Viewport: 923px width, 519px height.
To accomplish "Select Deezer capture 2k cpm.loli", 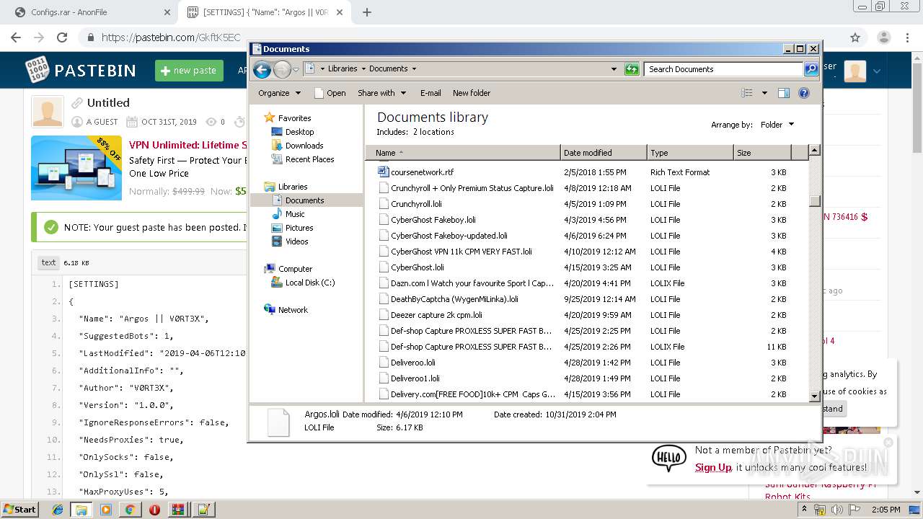I will coord(436,315).
